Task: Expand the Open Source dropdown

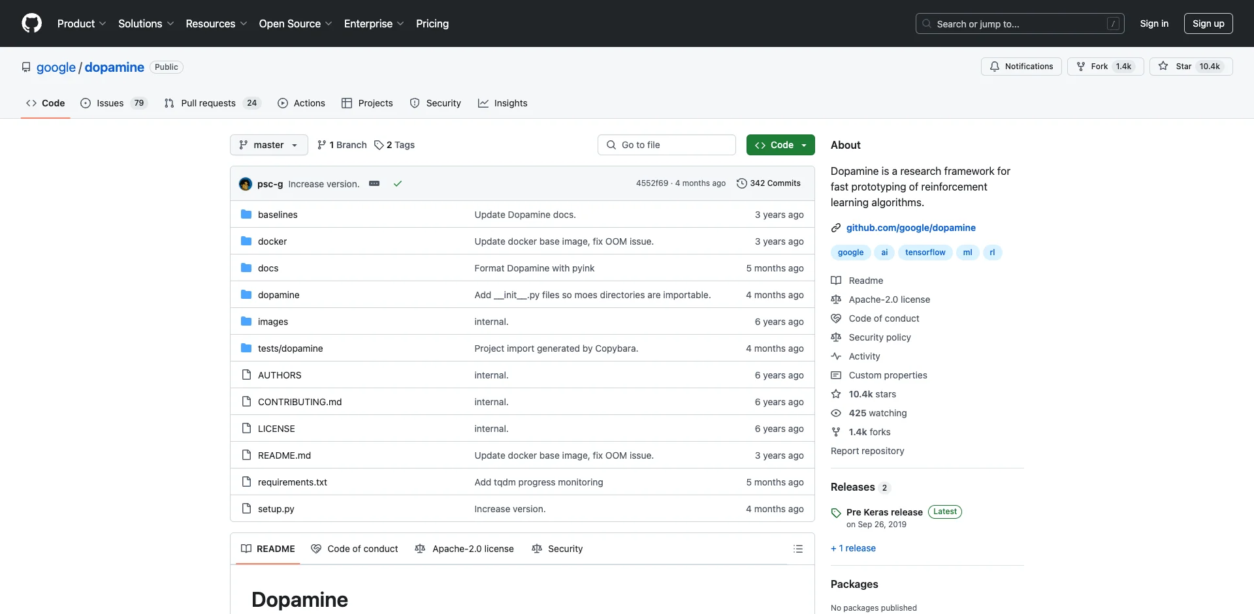Action: coord(295,23)
